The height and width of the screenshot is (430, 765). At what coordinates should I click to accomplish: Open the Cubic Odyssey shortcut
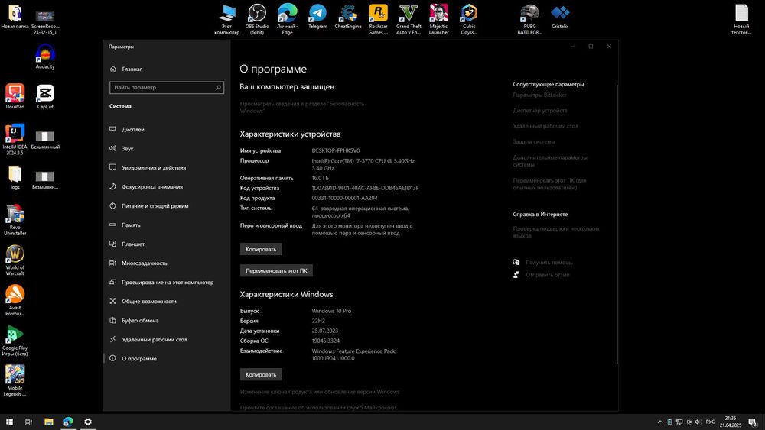[469, 20]
